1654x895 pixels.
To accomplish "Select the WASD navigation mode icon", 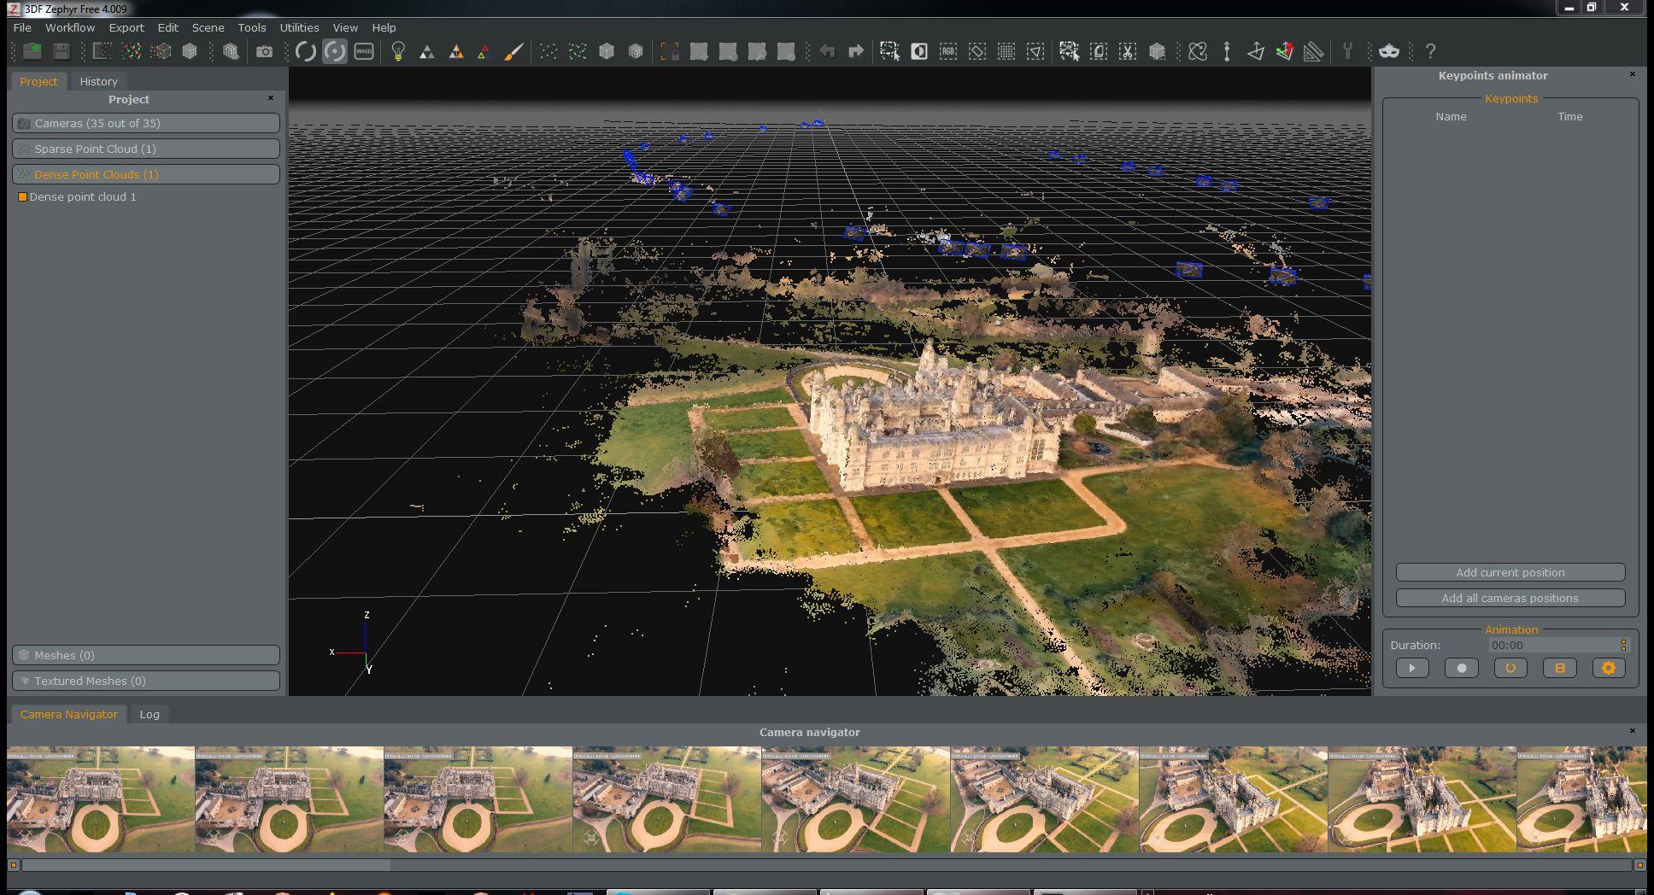I will click(364, 51).
